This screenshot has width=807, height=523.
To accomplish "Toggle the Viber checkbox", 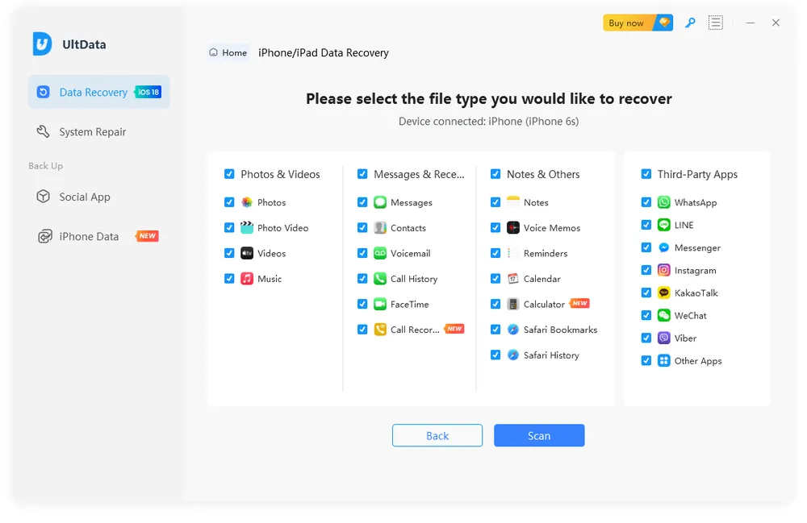I will [646, 338].
